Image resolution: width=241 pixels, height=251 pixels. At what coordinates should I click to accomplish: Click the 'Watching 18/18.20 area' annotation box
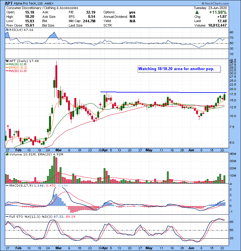(179, 69)
